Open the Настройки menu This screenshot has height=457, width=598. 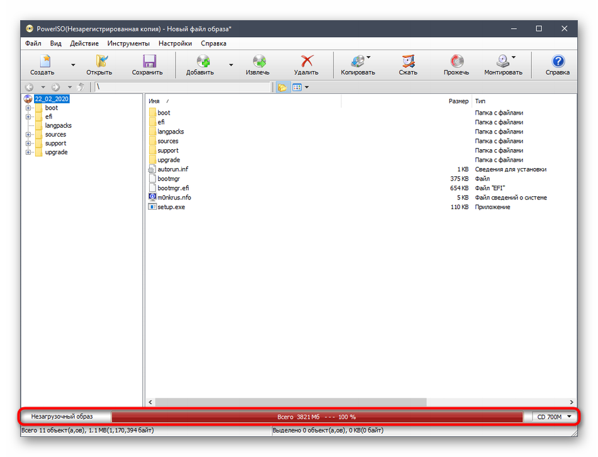pyautogui.click(x=175, y=43)
